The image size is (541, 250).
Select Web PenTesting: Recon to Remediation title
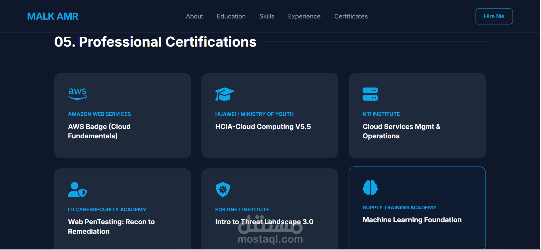coord(111,227)
